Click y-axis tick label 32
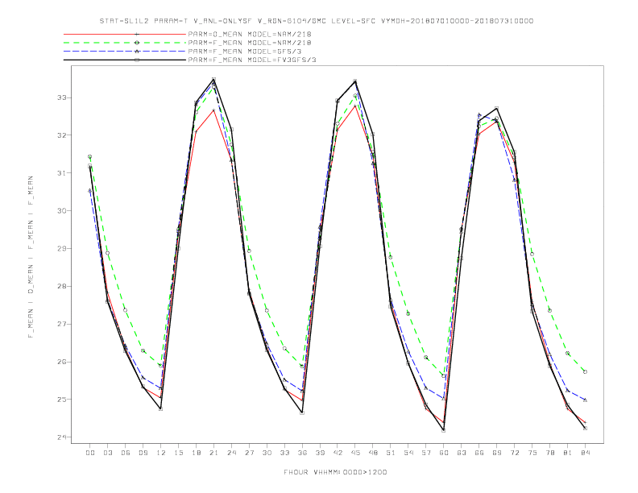The height and width of the screenshot is (493, 638). 62,135
